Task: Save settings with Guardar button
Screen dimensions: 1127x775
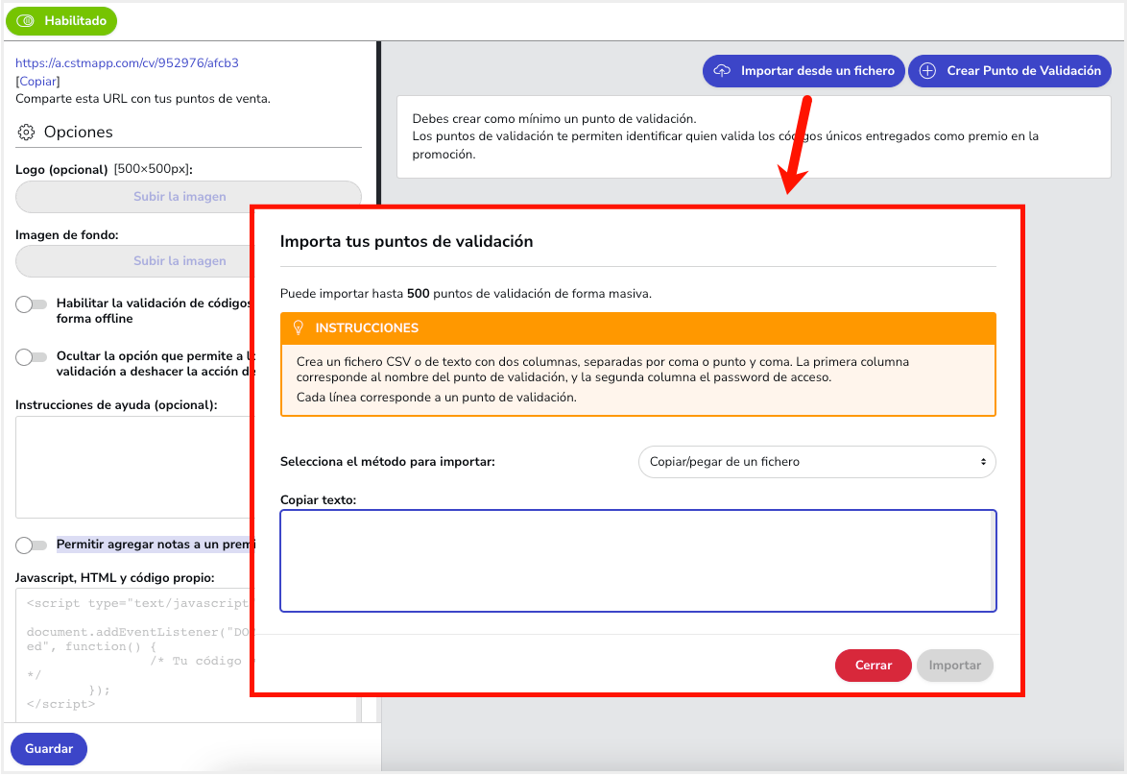Action: pos(49,748)
